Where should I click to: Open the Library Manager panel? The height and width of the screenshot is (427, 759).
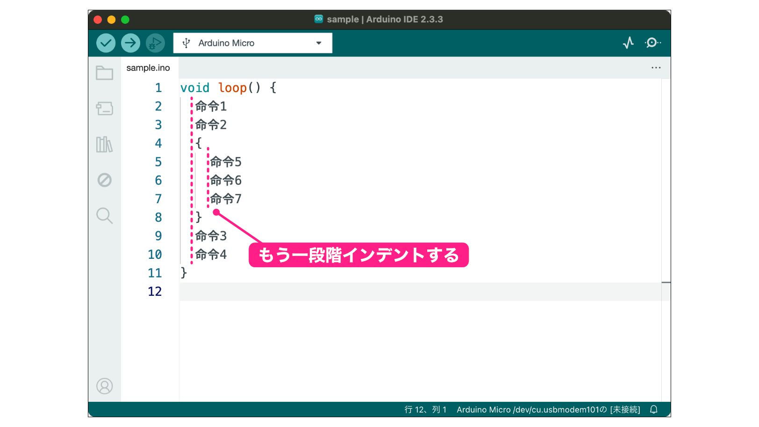coord(104,144)
